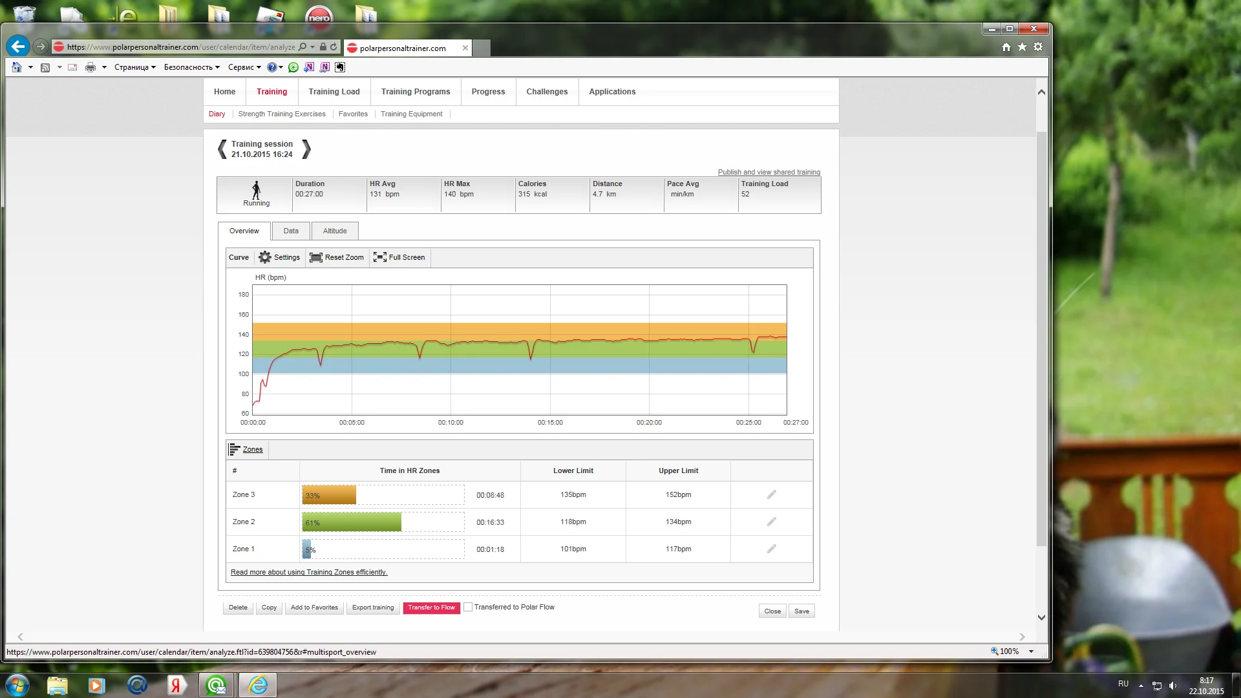1241x698 pixels.
Task: Open Publish and view shared training link
Action: 769,172
